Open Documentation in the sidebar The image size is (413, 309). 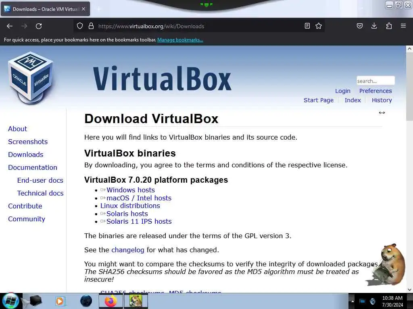point(33,167)
